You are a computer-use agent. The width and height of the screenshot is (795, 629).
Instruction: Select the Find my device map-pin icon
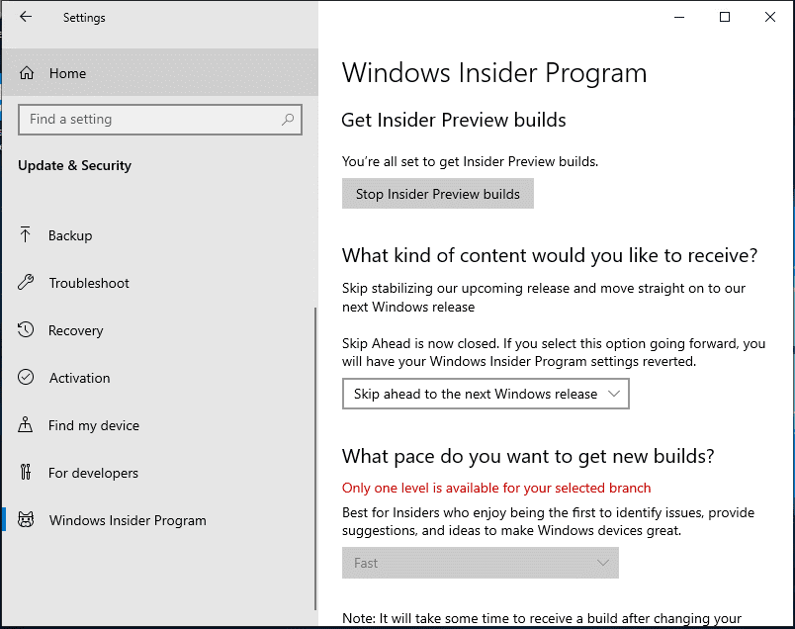point(26,425)
